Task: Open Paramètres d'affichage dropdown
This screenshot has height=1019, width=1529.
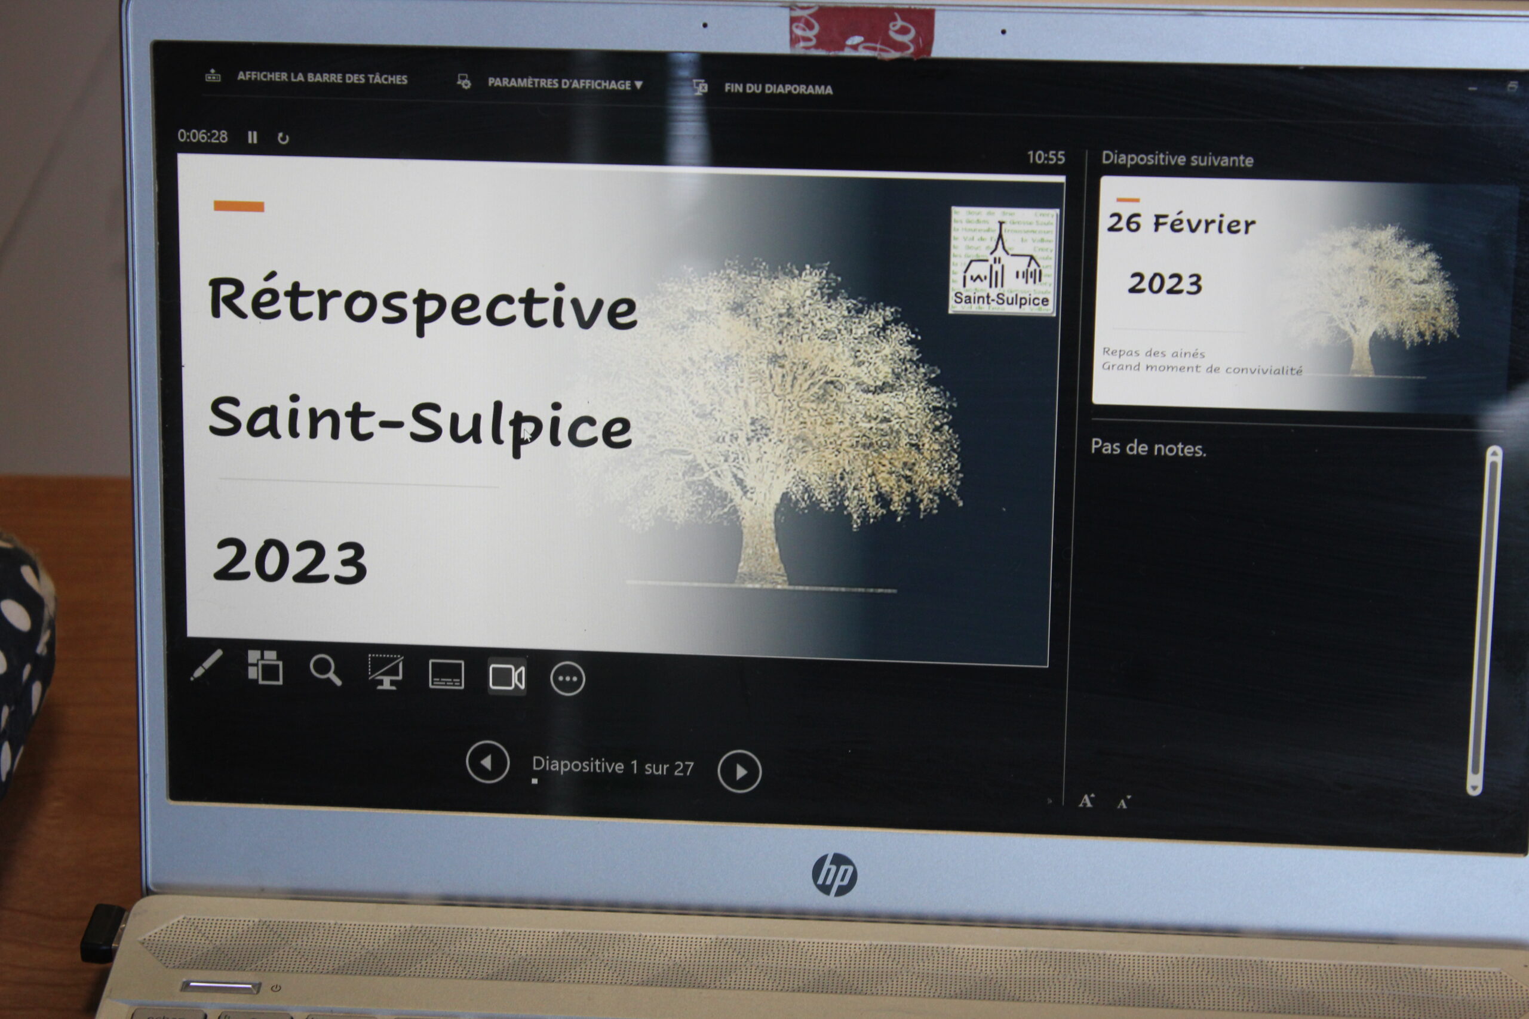Action: click(565, 84)
